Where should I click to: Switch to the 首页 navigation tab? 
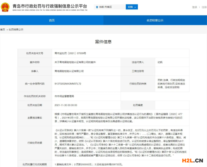pyautogui.click(x=52, y=20)
